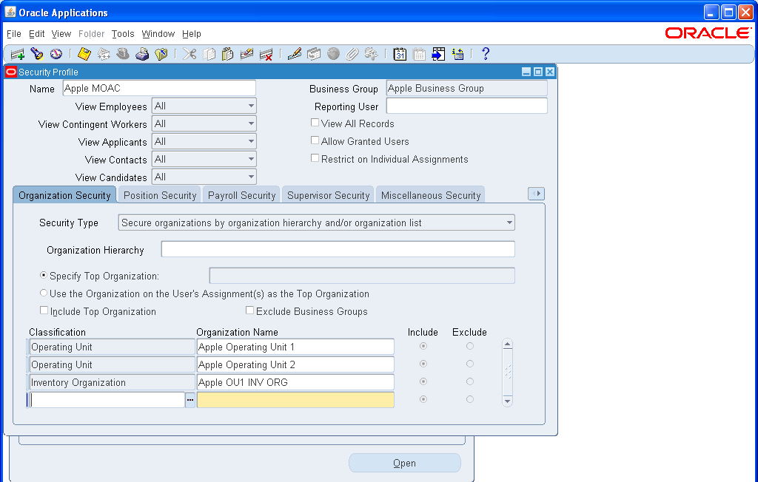Click the greyed calendar toolbar icon
This screenshot has height=482, width=758.
[x=419, y=54]
